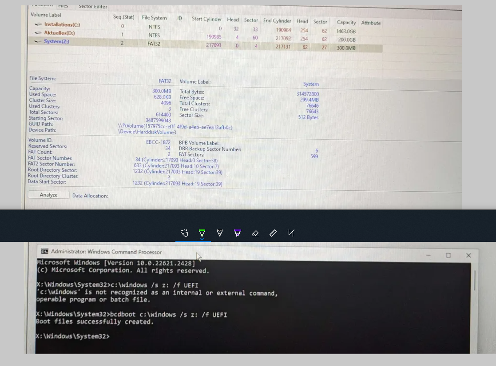Click the Command Processor vertical scrollbar
The image size is (496, 366).
[475, 281]
